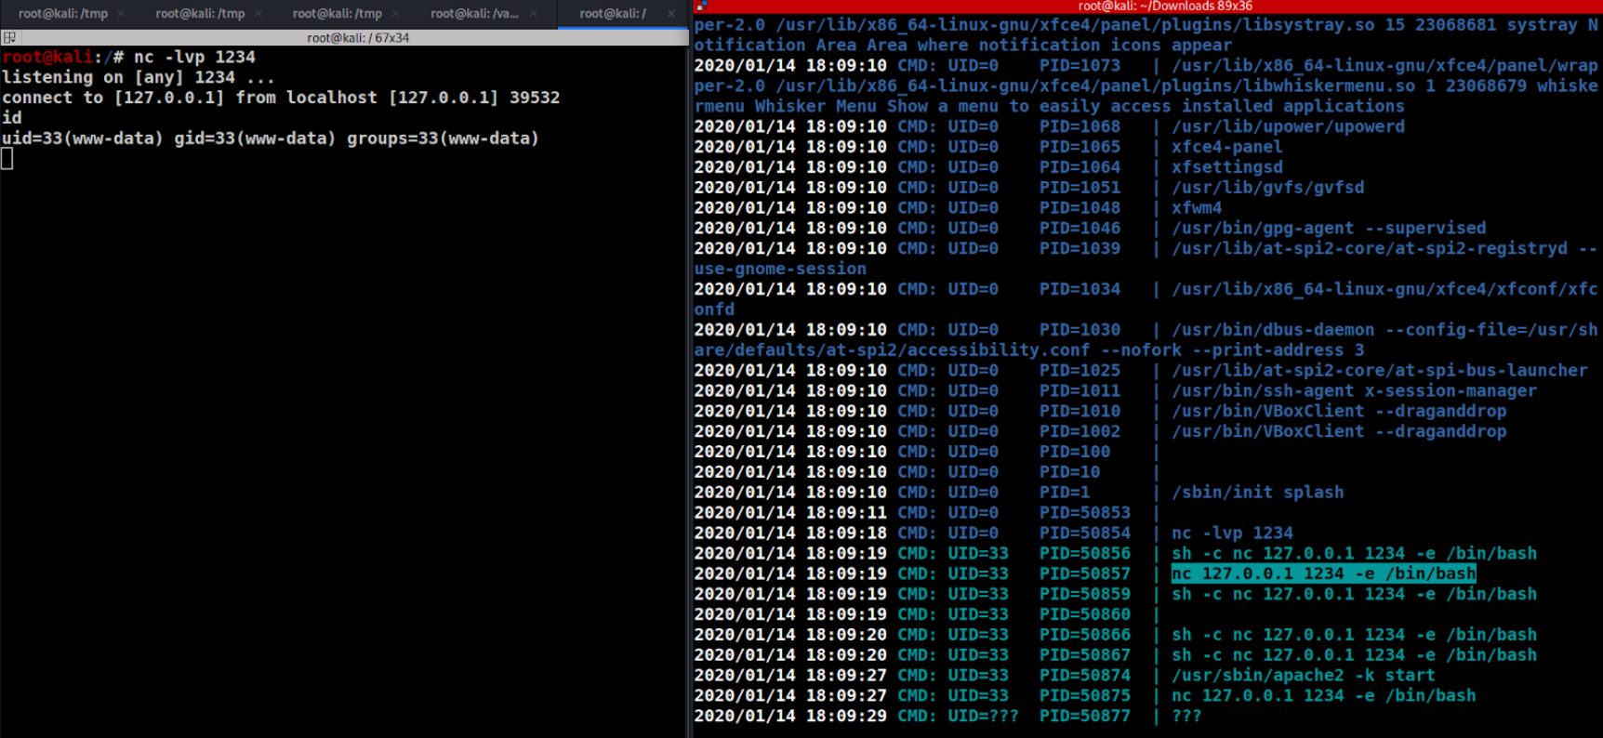
Task: Click the root@kali: ~/Downloads 89x36 title bar
Action: tap(1165, 7)
